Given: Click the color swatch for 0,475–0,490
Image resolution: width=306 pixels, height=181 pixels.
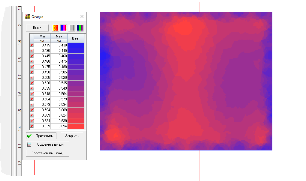Looking at the screenshot, I should (76, 67).
